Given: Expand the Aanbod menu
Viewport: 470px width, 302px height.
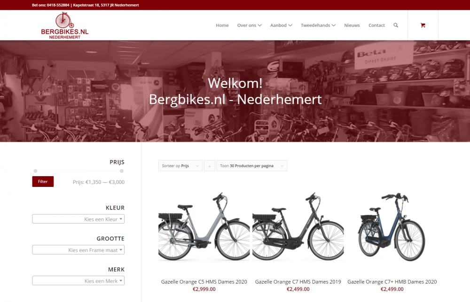Looking at the screenshot, I should tap(281, 25).
